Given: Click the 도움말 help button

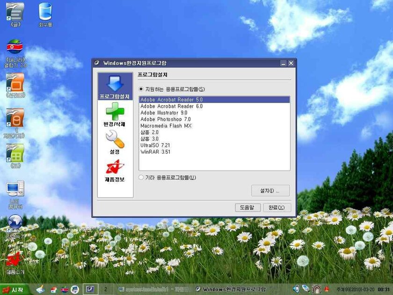Looking at the screenshot, I should [x=247, y=207].
